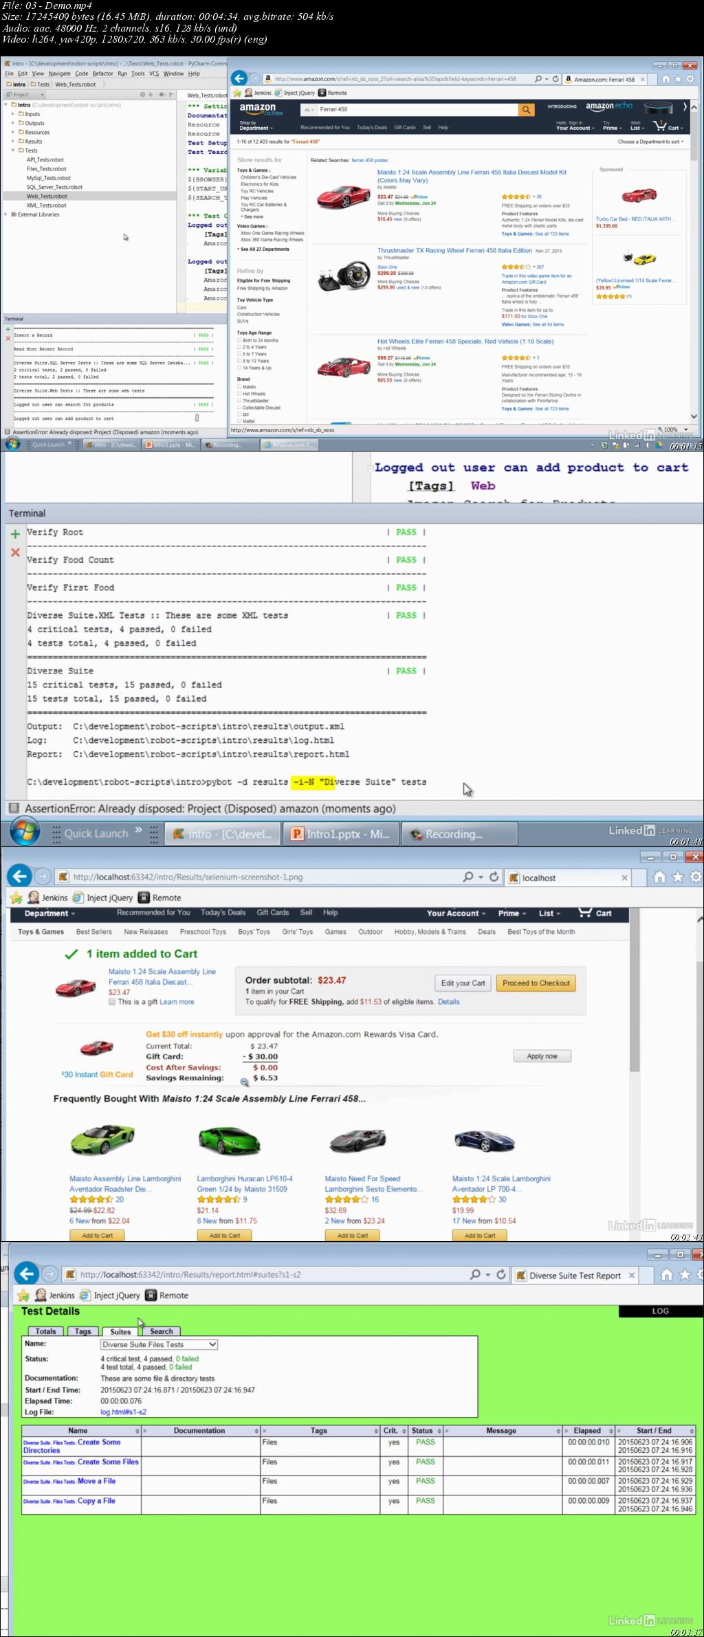Image resolution: width=704 pixels, height=1637 pixels.
Task: Open intro PyCharm item in enlarged taskbar
Action: click(x=221, y=834)
